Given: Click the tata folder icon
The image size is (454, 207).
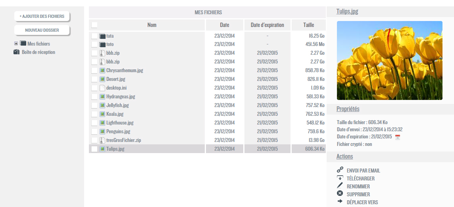Looking at the screenshot, I should coord(102,36).
